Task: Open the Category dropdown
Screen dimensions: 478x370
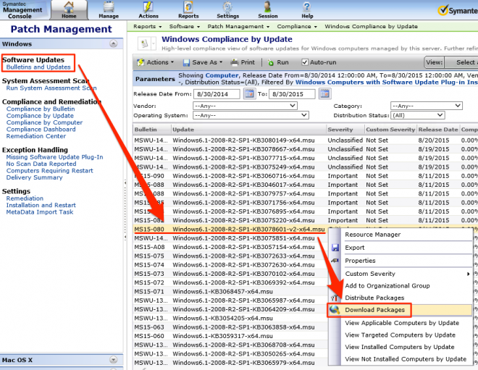Action: pyautogui.click(x=427, y=106)
